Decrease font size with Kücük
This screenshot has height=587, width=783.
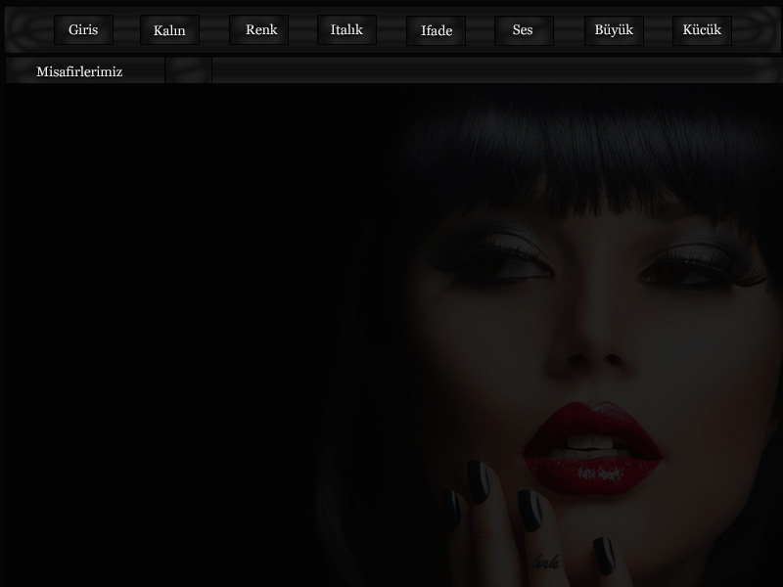coord(702,30)
